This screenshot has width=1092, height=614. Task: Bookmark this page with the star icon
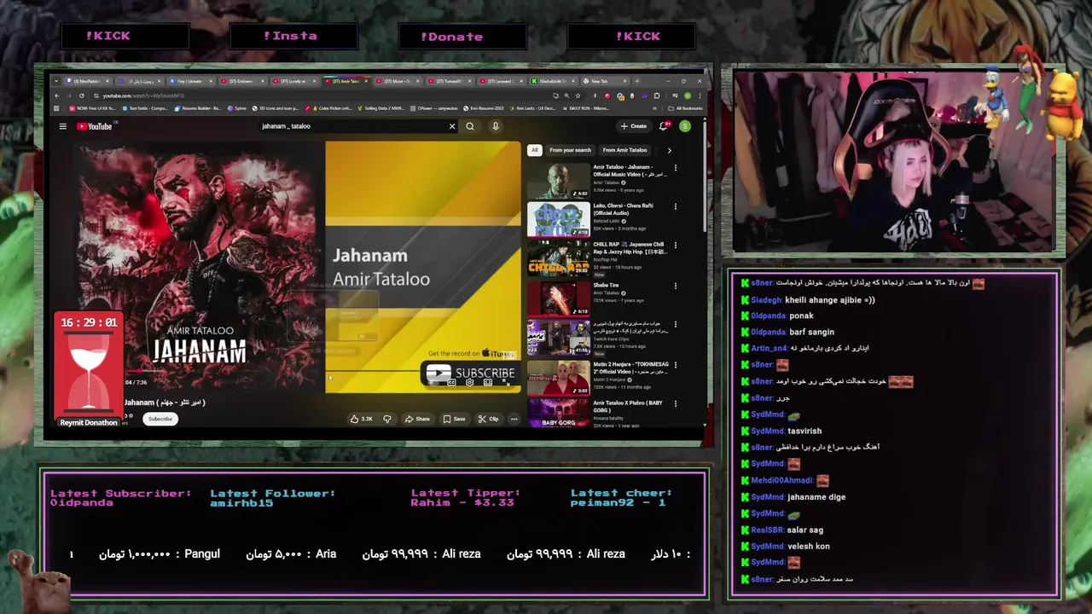[578, 96]
